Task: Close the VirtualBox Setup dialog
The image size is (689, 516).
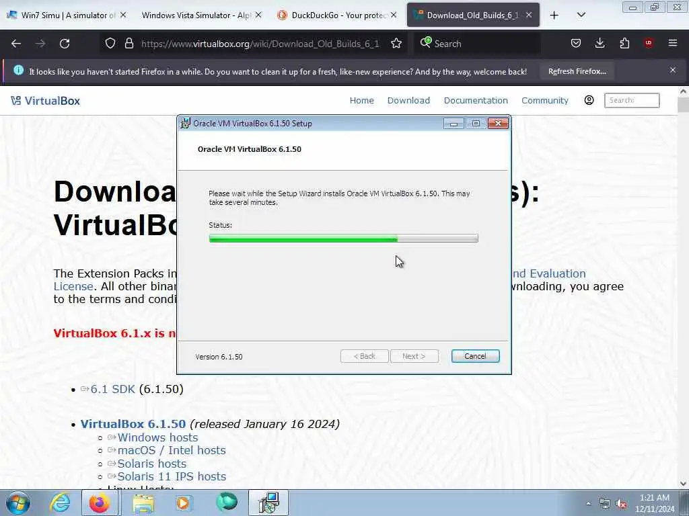Action: (499, 124)
